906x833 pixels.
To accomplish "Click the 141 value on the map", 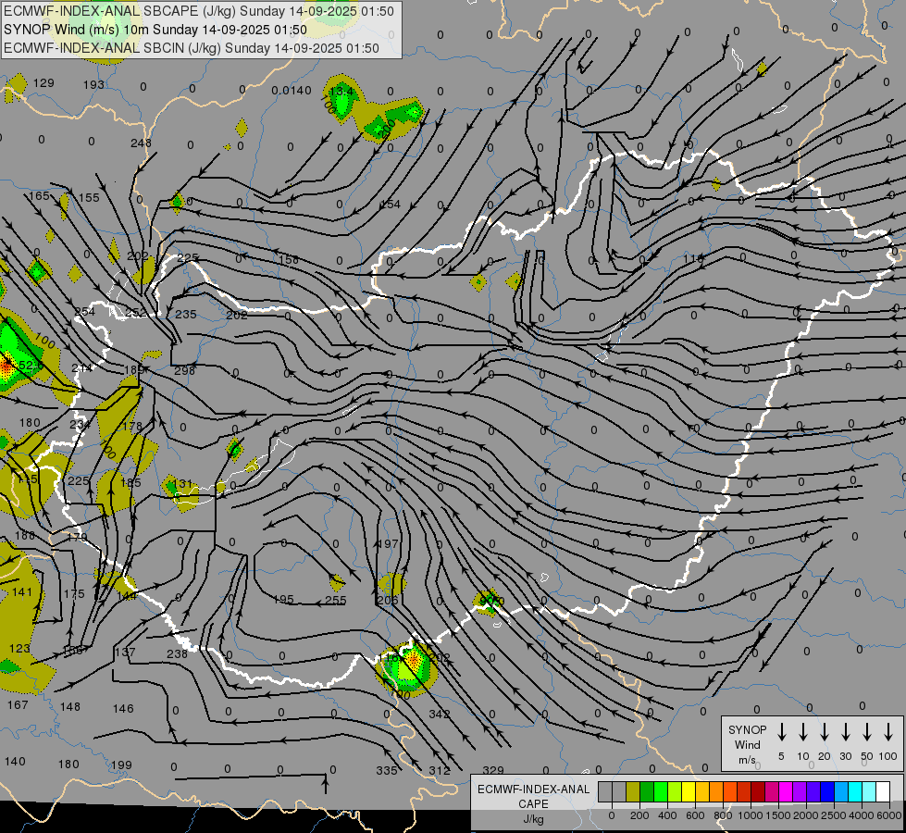I will [x=22, y=592].
